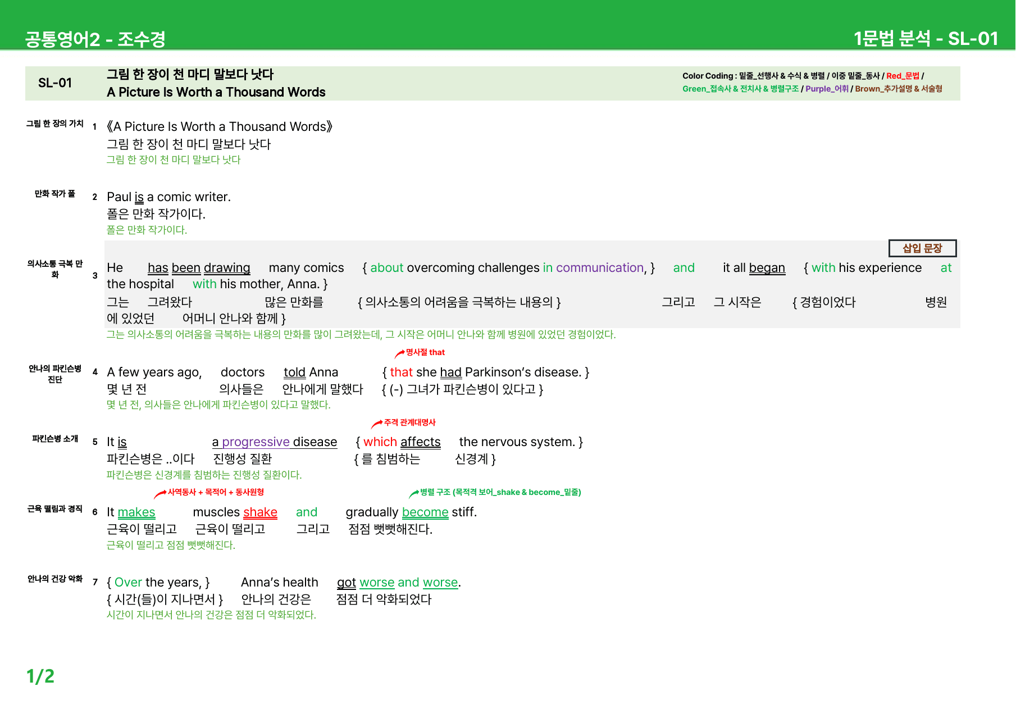Click the red word 'which' in sentence 5
Screen dimensions: 1016x718
(x=380, y=442)
